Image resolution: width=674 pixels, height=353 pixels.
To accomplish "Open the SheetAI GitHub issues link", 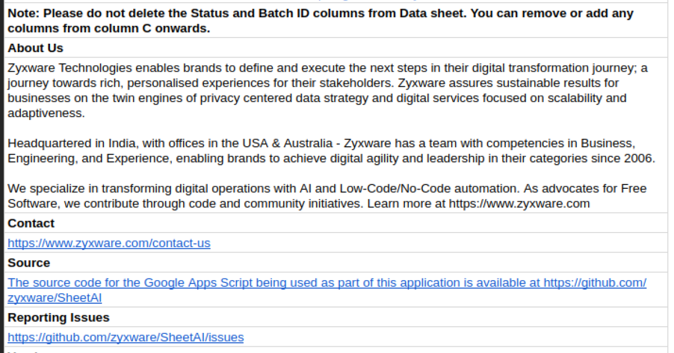I will coord(125,337).
